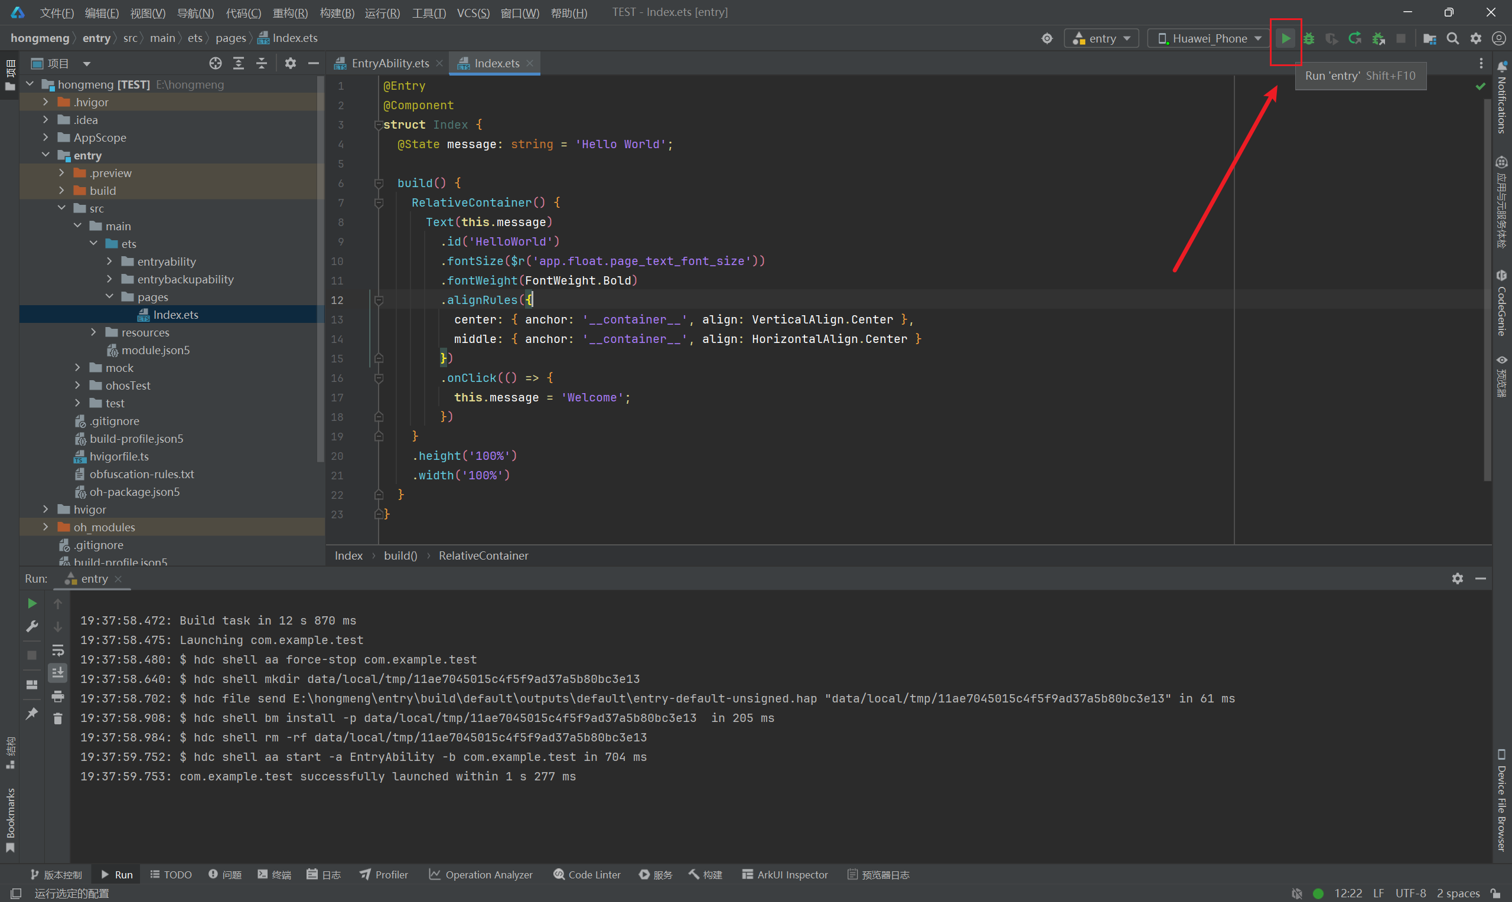Open the Code Linter tool window
Screen dimensions: 1512x902
586,875
